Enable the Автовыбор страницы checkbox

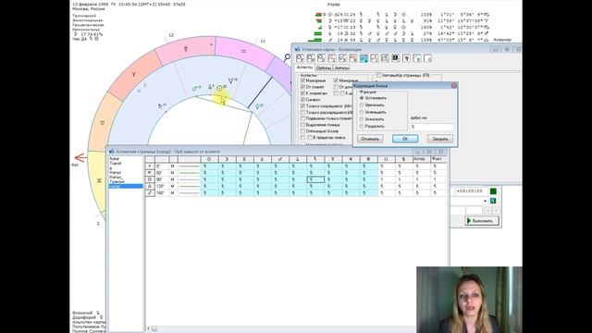coord(379,76)
